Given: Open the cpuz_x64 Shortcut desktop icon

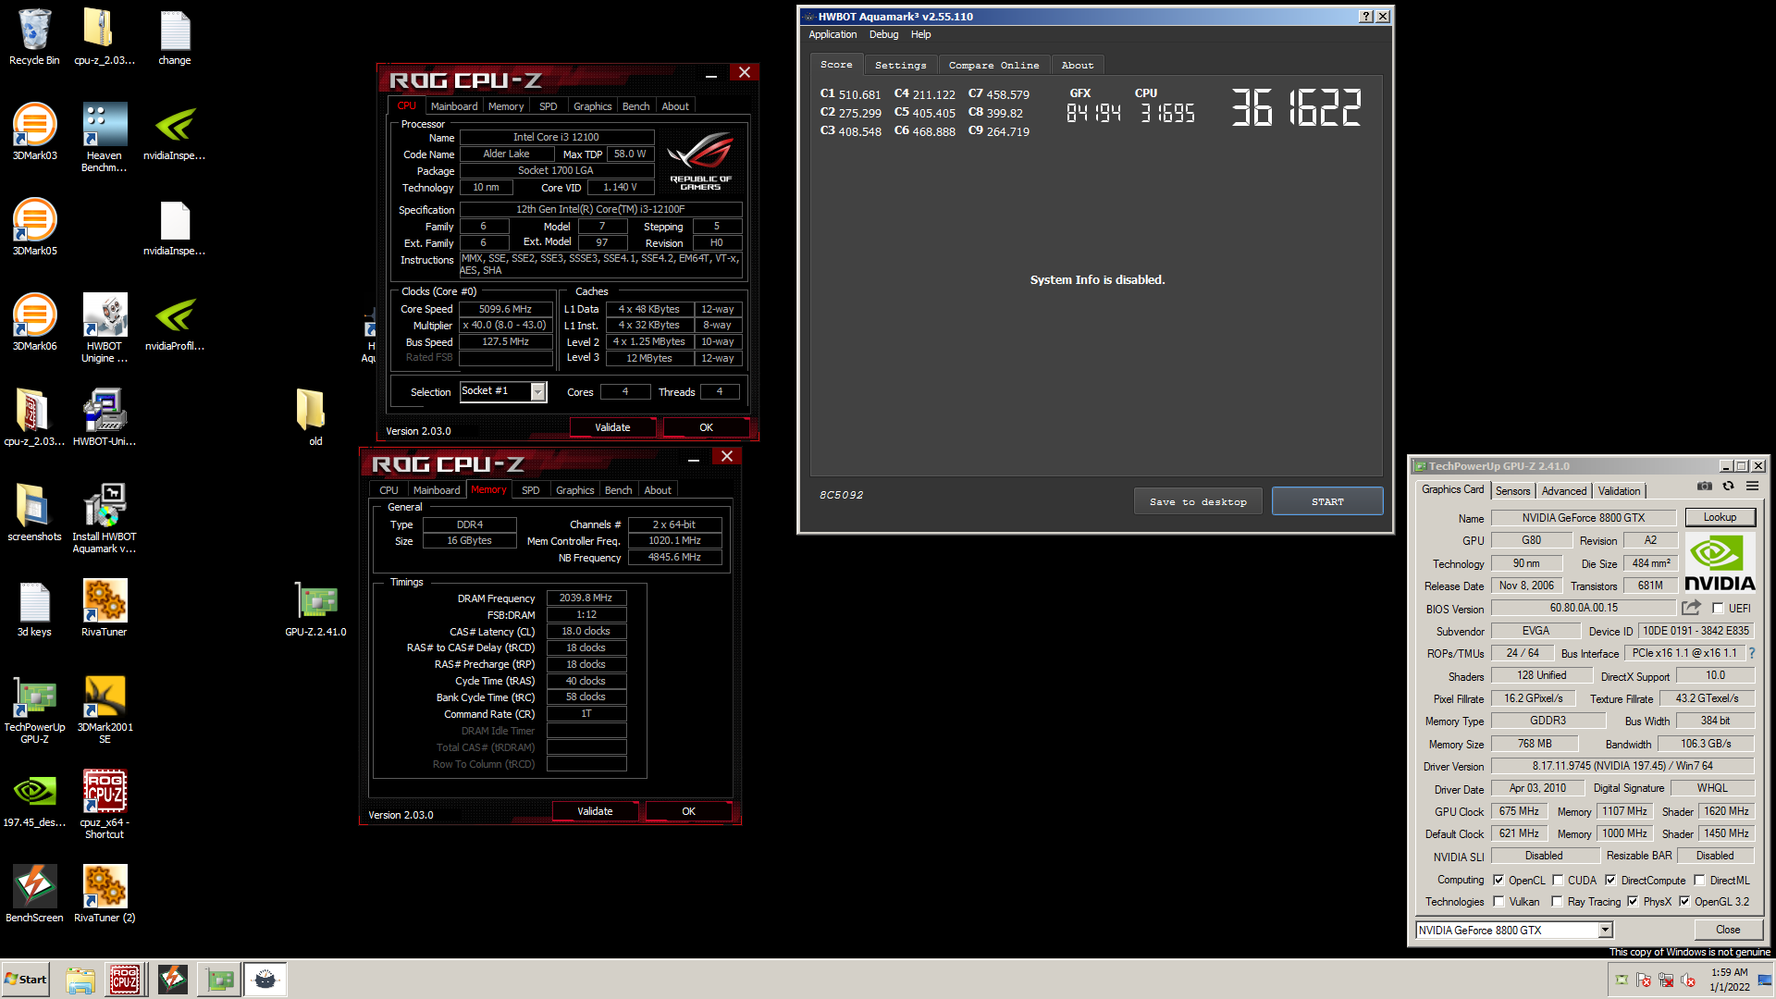Looking at the screenshot, I should [x=105, y=805].
